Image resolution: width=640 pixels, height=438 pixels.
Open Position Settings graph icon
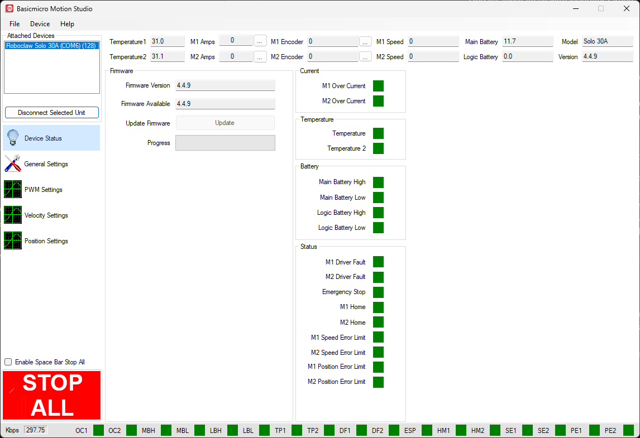tap(13, 240)
